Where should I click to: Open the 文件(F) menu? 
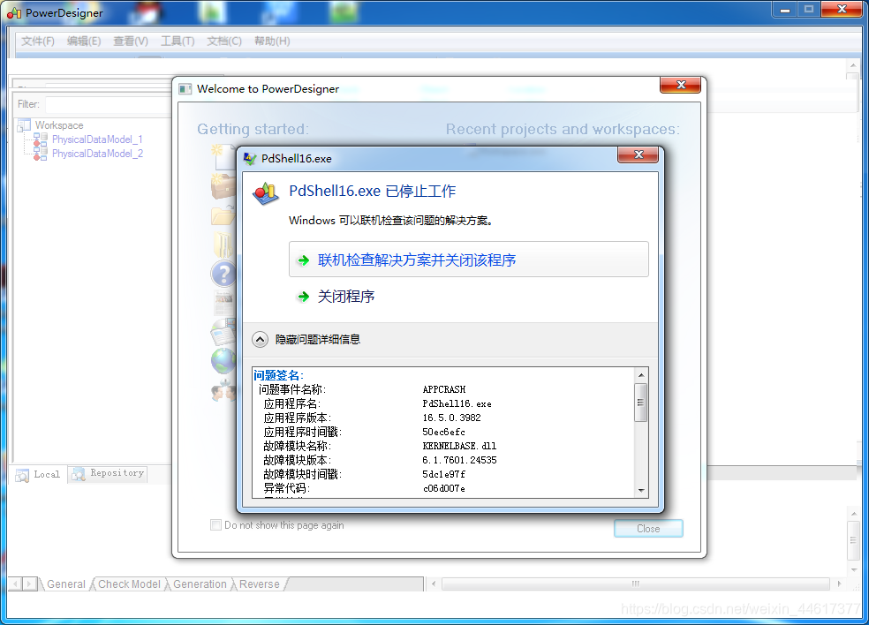tap(38, 41)
